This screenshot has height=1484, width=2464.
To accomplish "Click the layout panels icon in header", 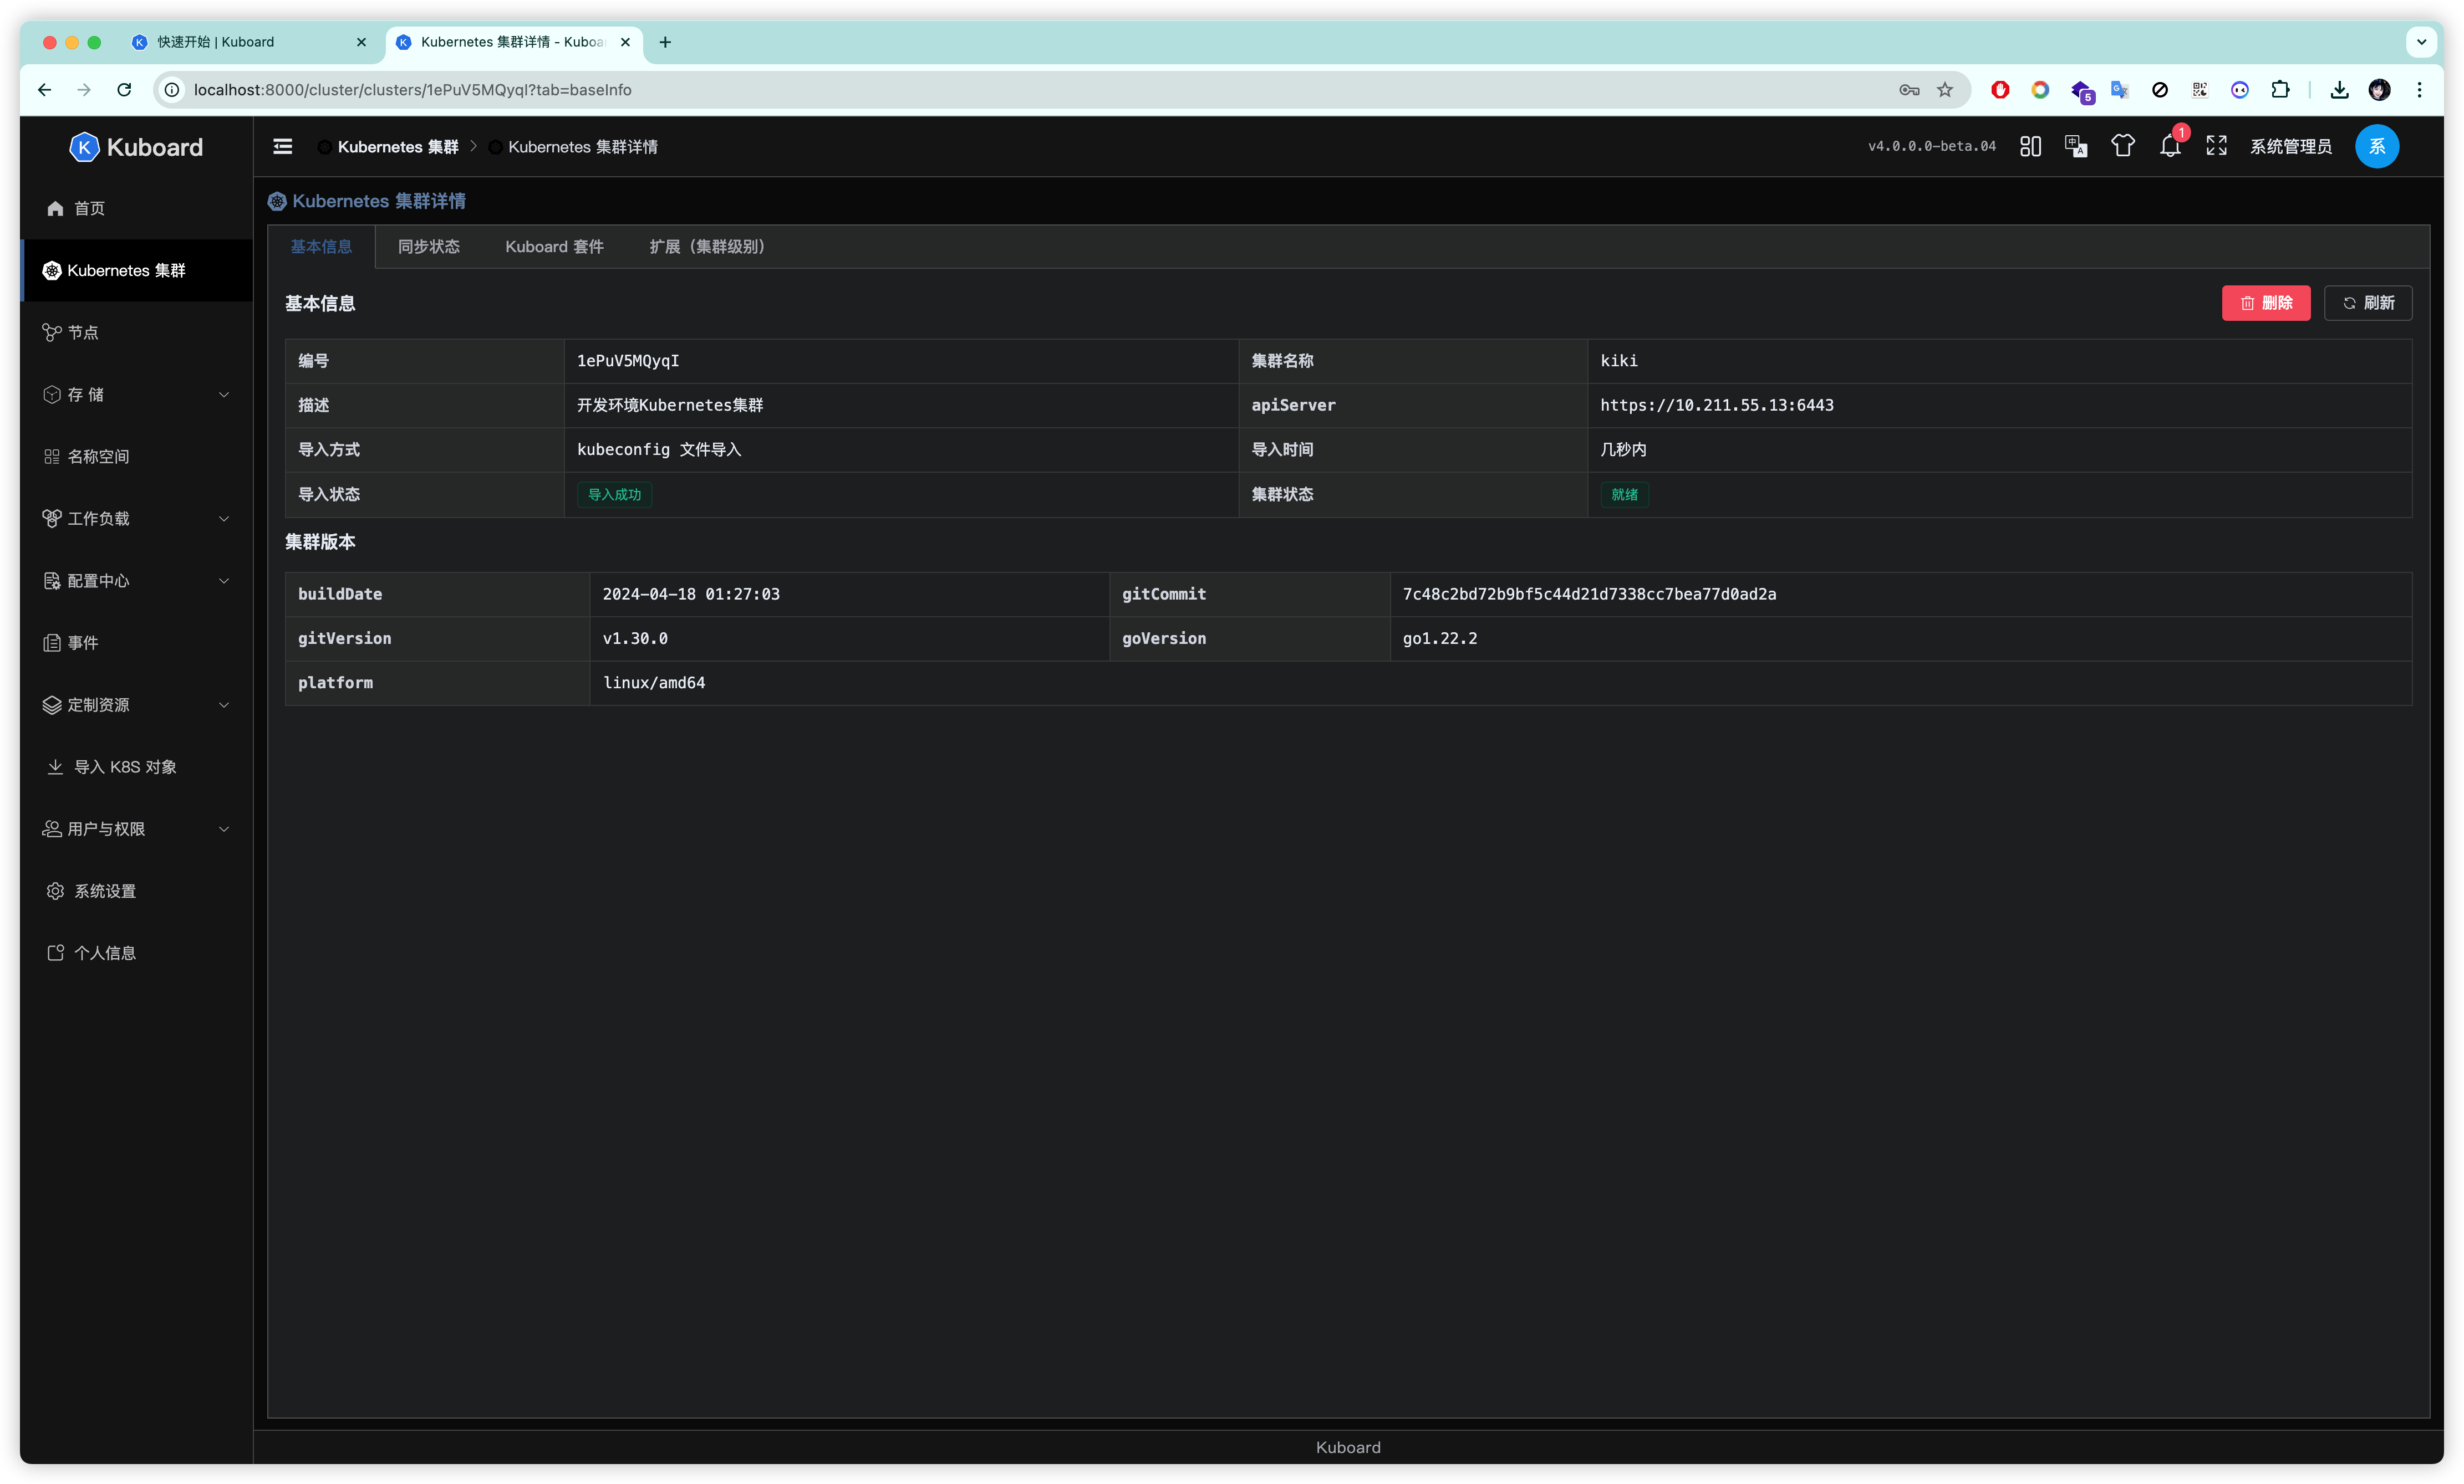I will click(x=2030, y=147).
